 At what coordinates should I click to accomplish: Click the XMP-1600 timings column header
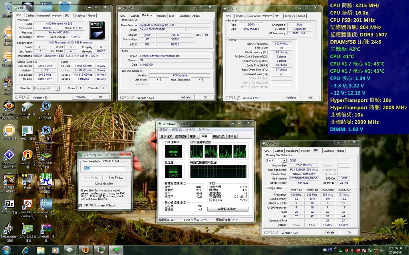click(x=328, y=190)
